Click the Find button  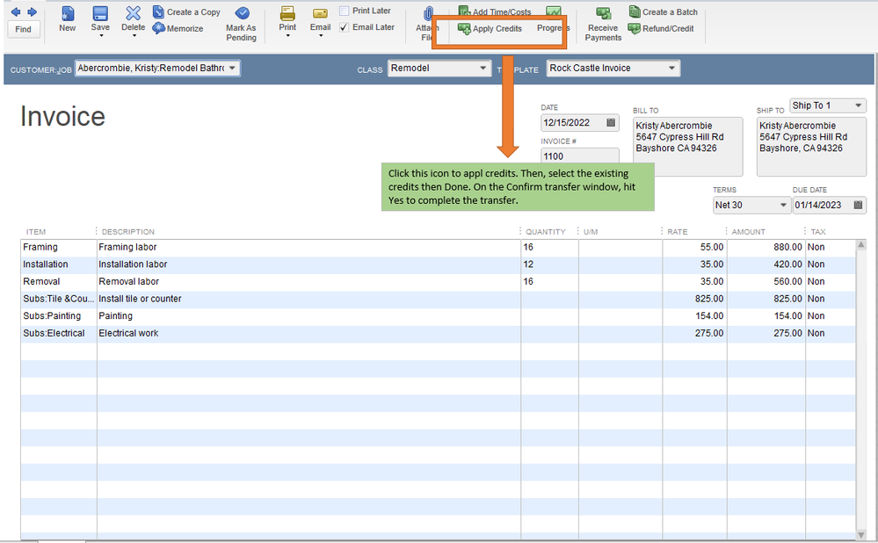coord(23,29)
